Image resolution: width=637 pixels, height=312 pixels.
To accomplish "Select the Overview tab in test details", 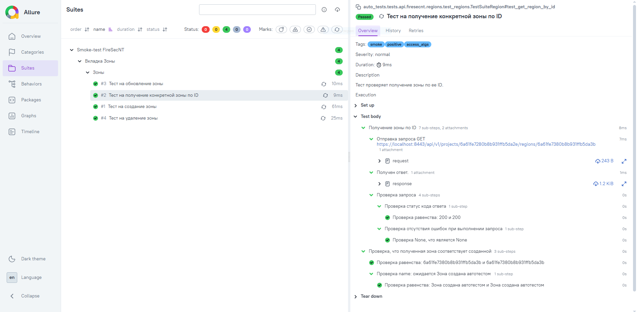I will coord(368,30).
